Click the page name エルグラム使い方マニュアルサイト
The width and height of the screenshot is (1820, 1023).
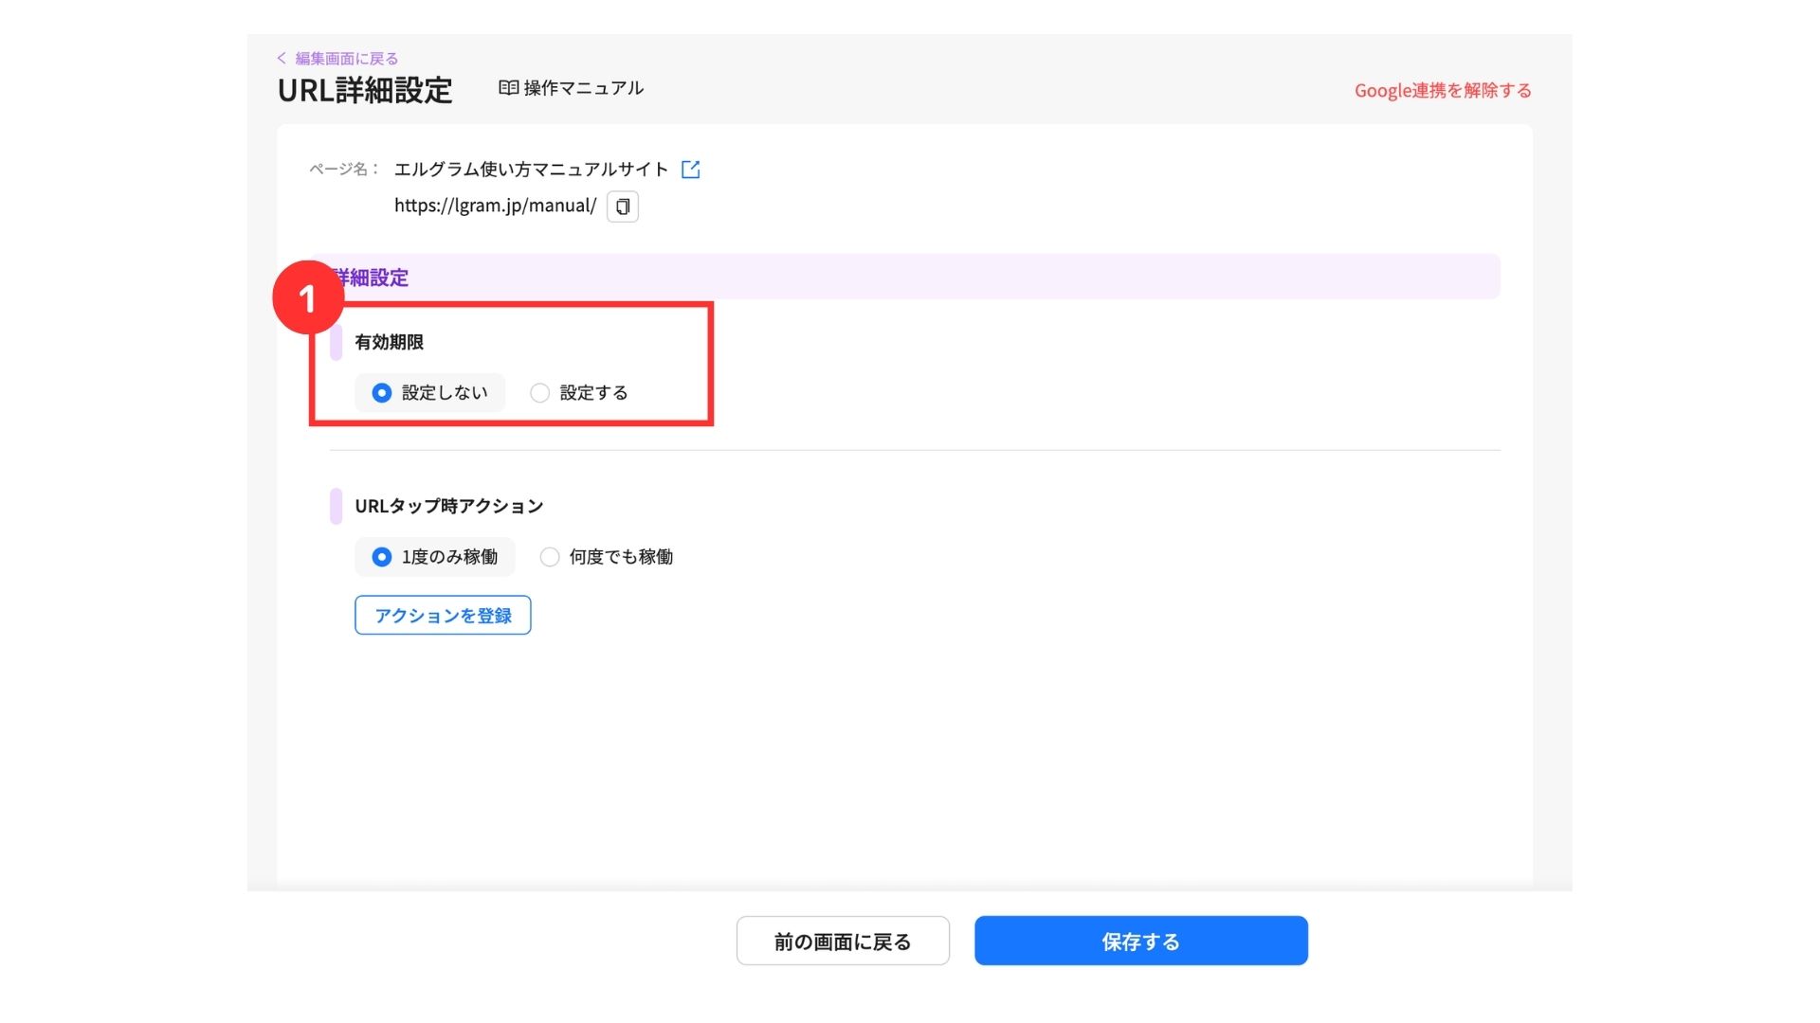(531, 170)
